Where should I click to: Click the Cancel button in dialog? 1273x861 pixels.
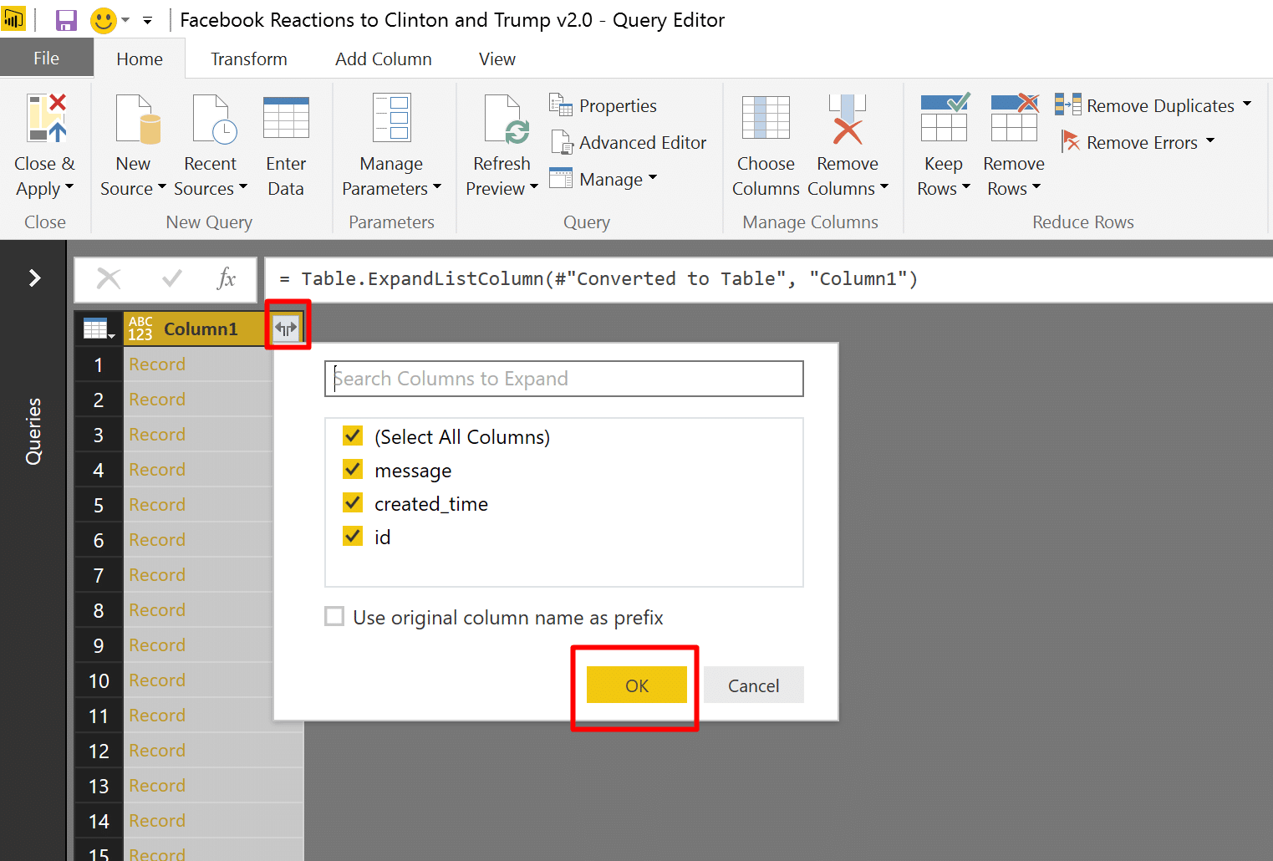coord(754,685)
